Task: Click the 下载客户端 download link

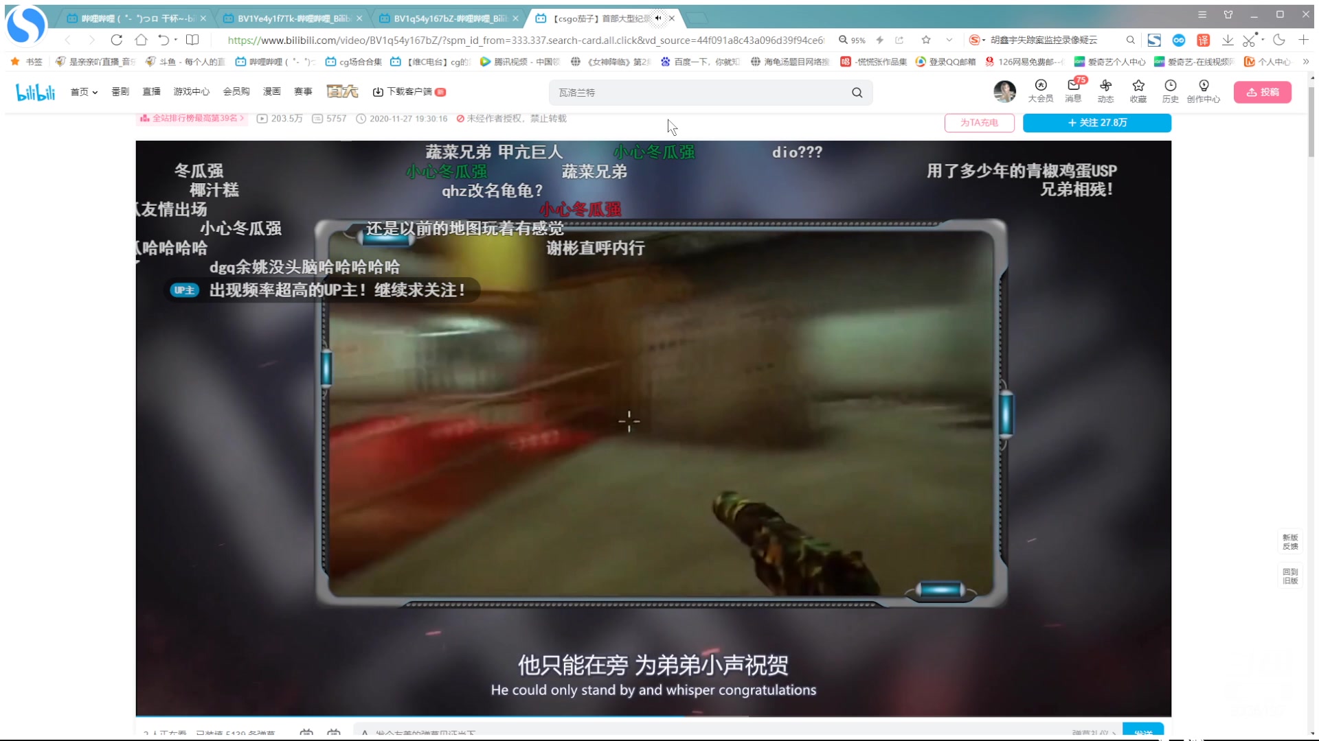Action: point(409,92)
